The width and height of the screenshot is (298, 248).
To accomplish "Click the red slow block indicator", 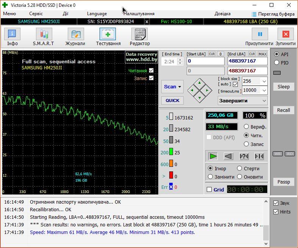I will [171, 175].
